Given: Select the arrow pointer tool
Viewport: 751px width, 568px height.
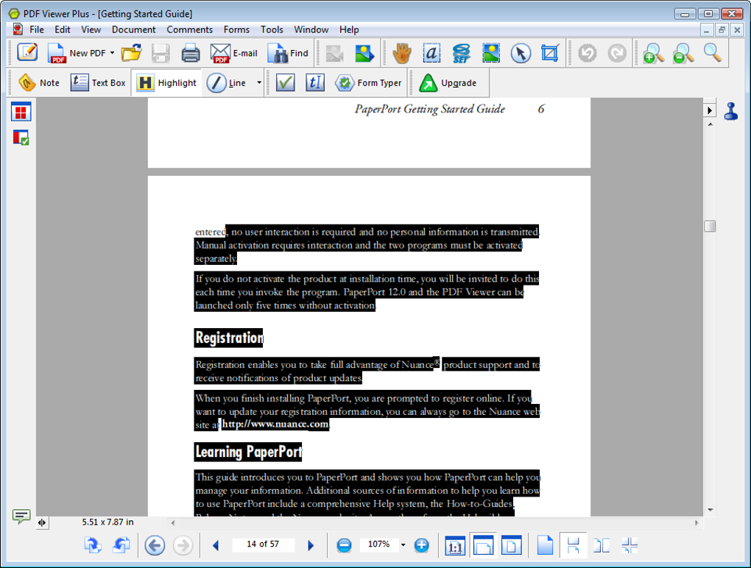Looking at the screenshot, I should pos(521,53).
